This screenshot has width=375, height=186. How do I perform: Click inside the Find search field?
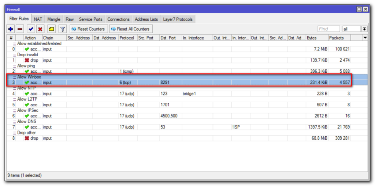(328, 29)
